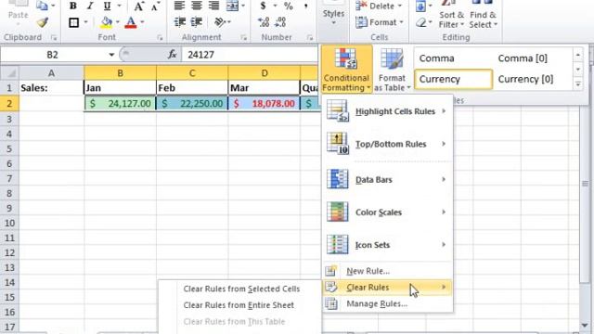
Task: Open Top/Bottom Rules submenu
Action: click(387, 144)
